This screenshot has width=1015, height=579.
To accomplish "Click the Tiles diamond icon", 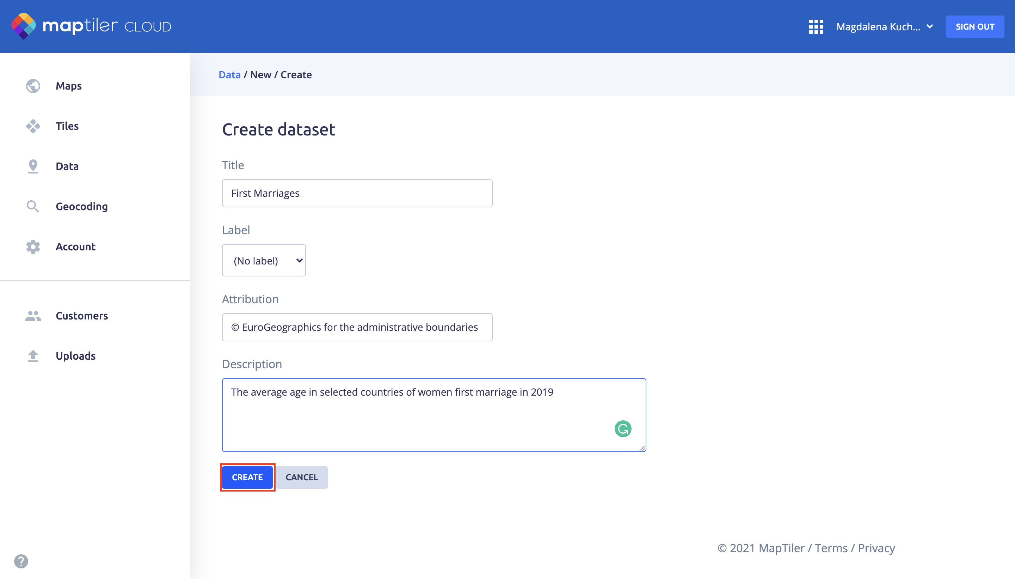I will 33,126.
